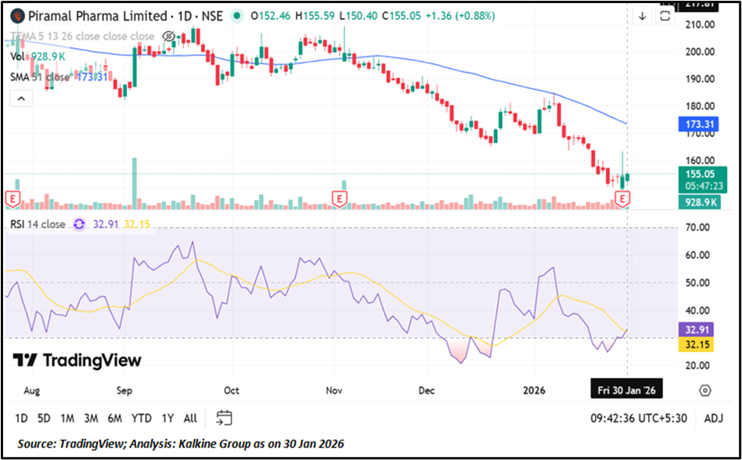Viewport: 742px width, 460px height.
Task: Toggle TEMA indicator visibility eye icon
Action: [167, 36]
